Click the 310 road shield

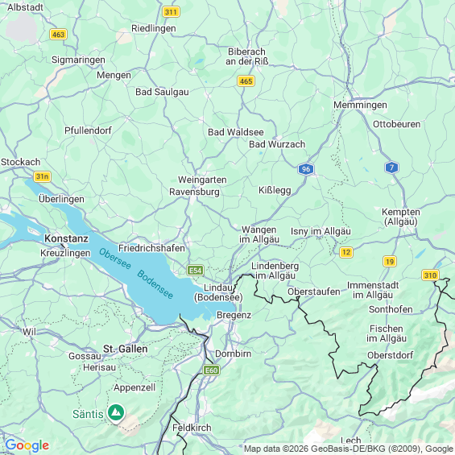[430, 275]
